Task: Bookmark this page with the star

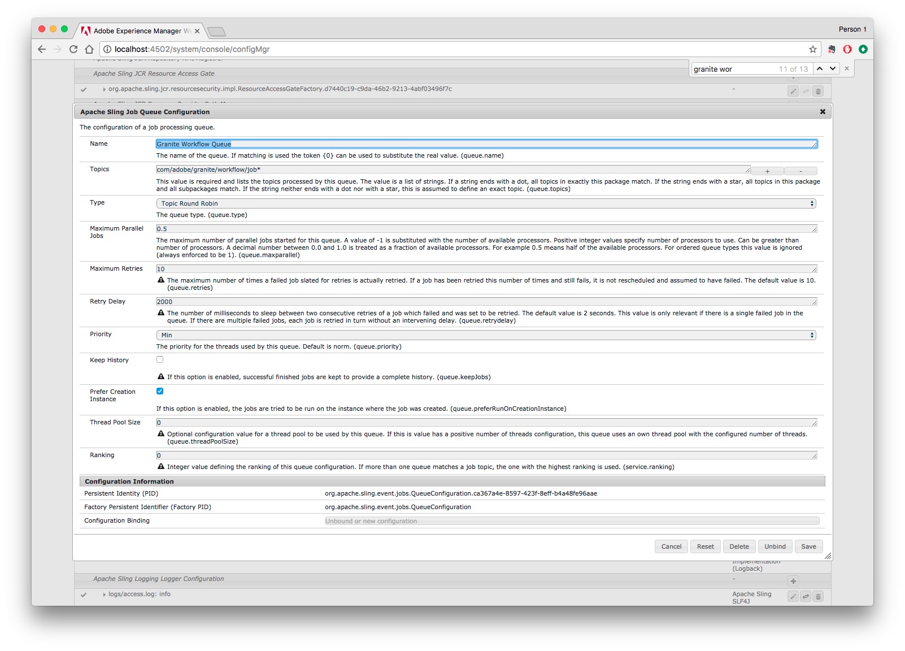Action: [813, 49]
